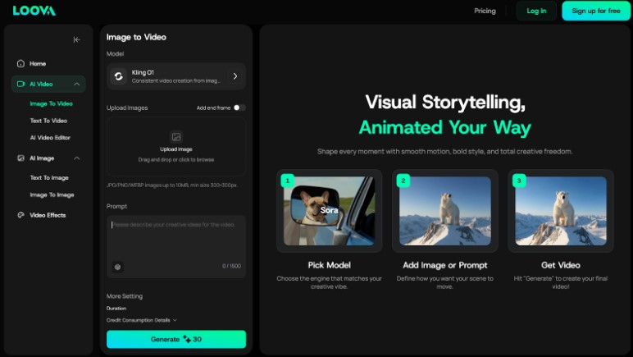The image size is (633, 357).
Task: Click the prompt helper icon in textbox
Action: tap(117, 267)
